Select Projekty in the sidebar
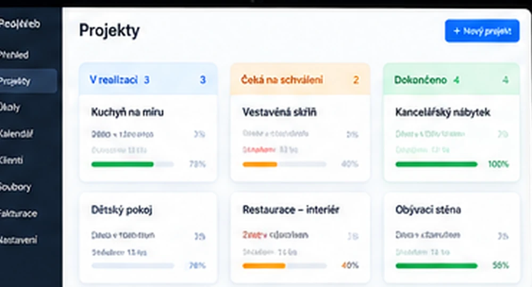 [28, 81]
